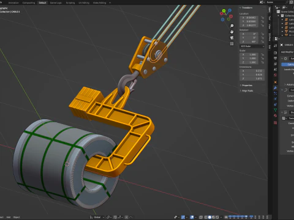The image size is (294, 220).
Task: Select wireframe viewport shading mode
Action: (206, 217)
